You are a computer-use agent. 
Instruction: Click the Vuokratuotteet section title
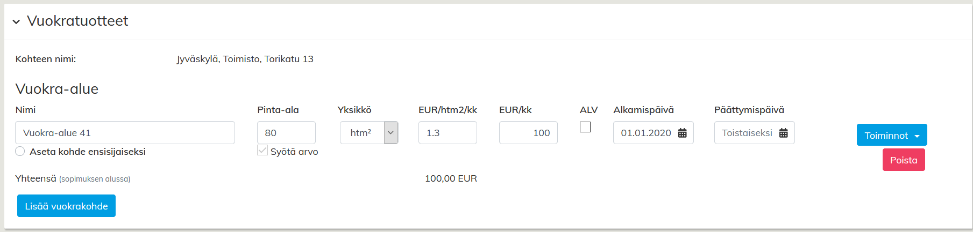[x=77, y=21]
